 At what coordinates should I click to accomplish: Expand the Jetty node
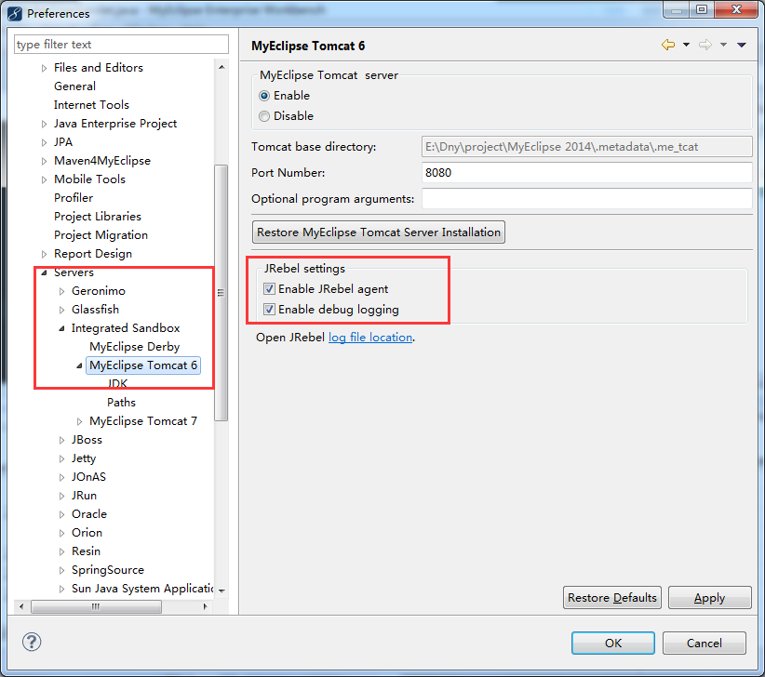(61, 459)
